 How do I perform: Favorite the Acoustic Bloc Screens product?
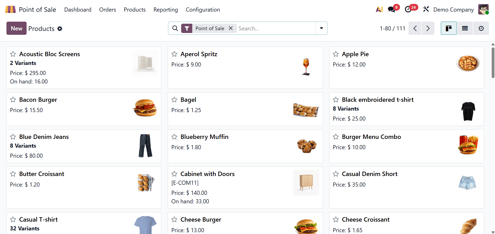pyautogui.click(x=13, y=54)
